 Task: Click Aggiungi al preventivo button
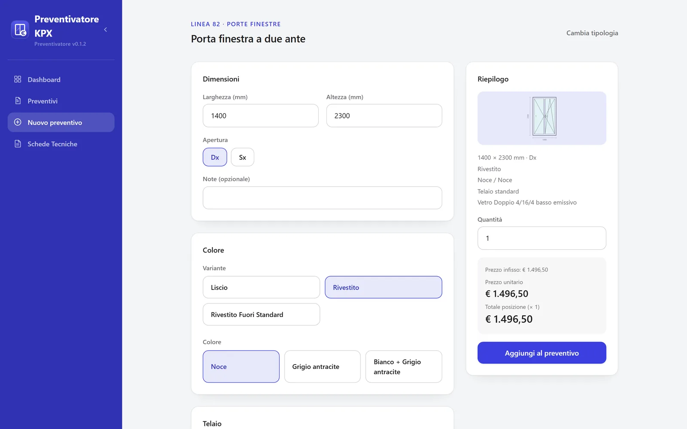click(542, 353)
